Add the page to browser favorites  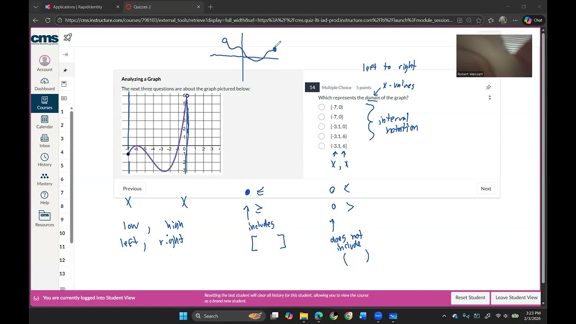tap(479, 20)
